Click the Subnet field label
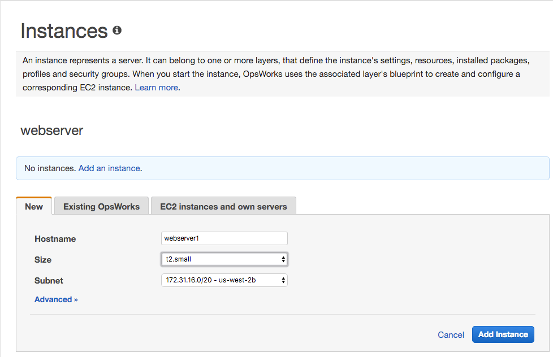The image size is (553, 357). tap(49, 280)
